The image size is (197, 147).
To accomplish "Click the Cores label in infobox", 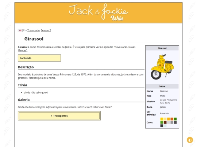I will tap(150, 123).
